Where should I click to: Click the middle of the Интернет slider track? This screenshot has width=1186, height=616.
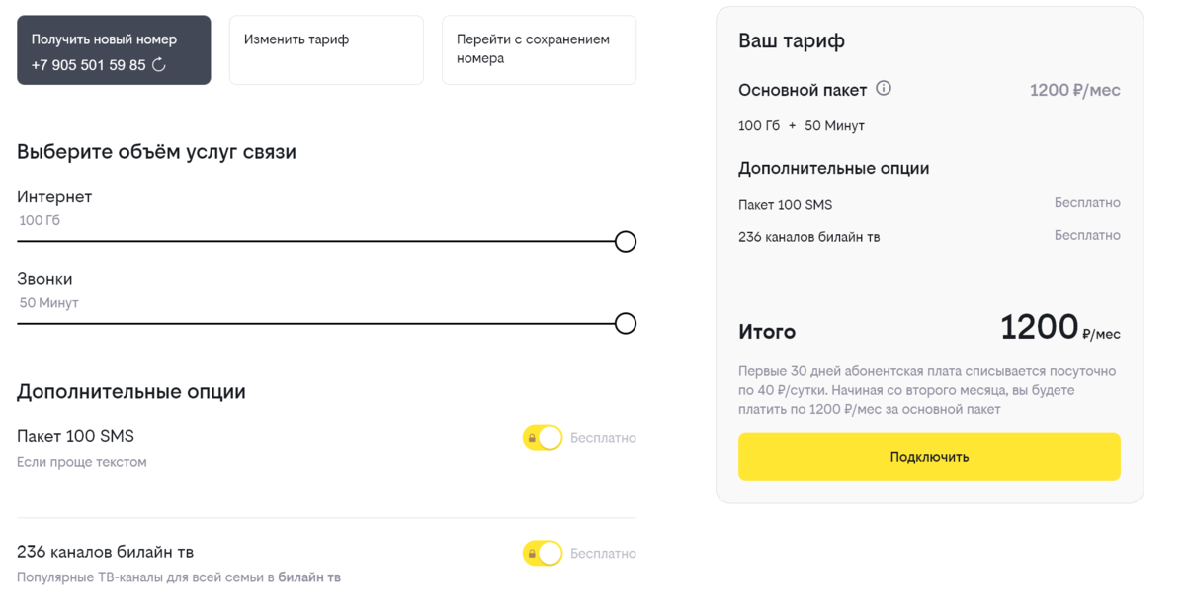321,241
